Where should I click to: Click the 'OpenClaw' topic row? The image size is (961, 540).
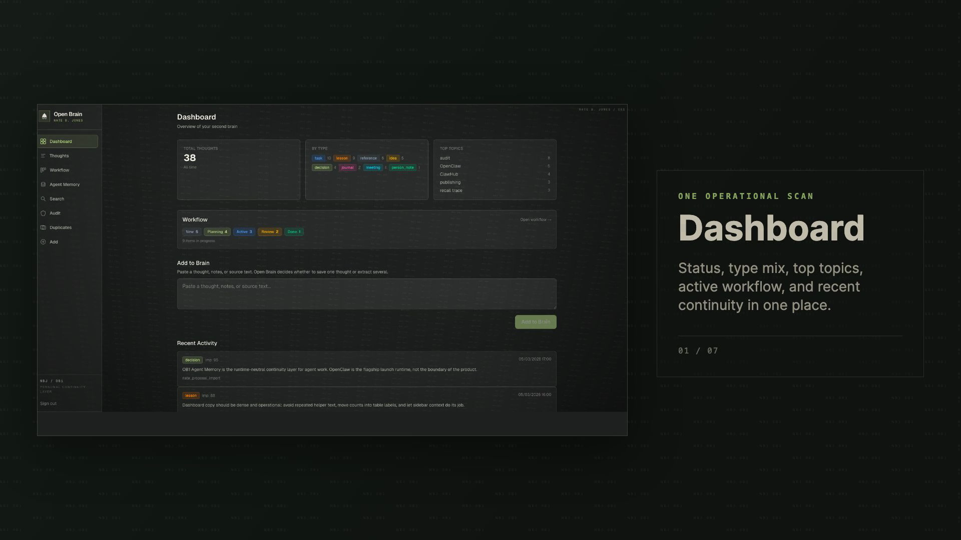pos(495,166)
